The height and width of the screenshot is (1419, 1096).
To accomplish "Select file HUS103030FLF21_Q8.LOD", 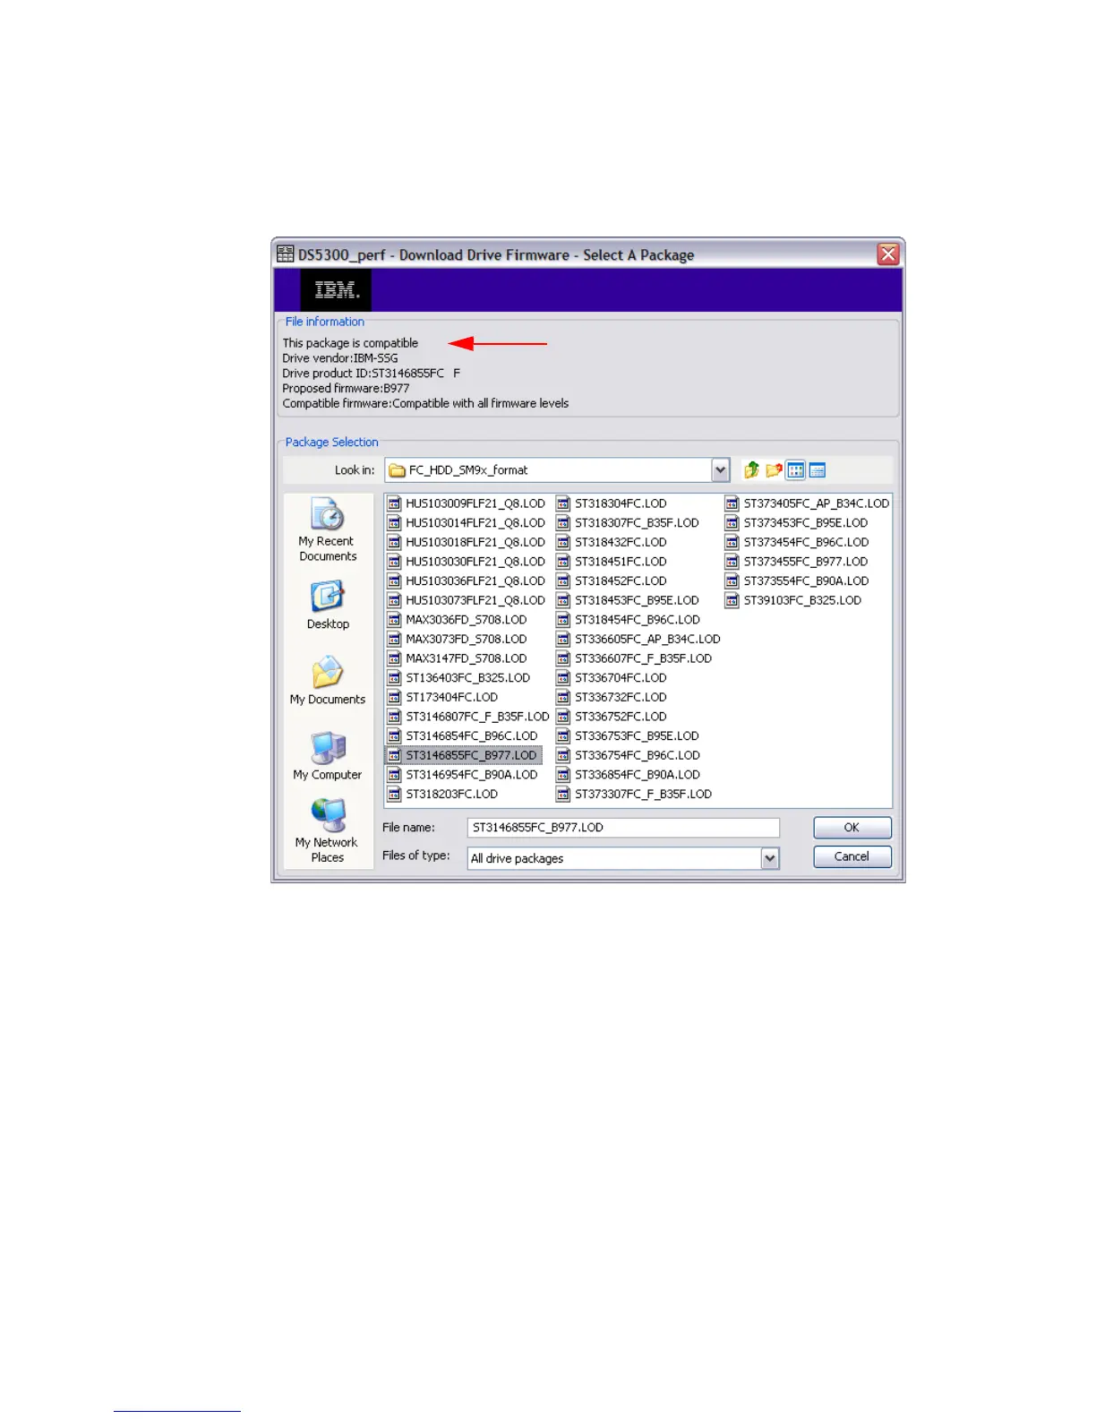I will (x=467, y=562).
